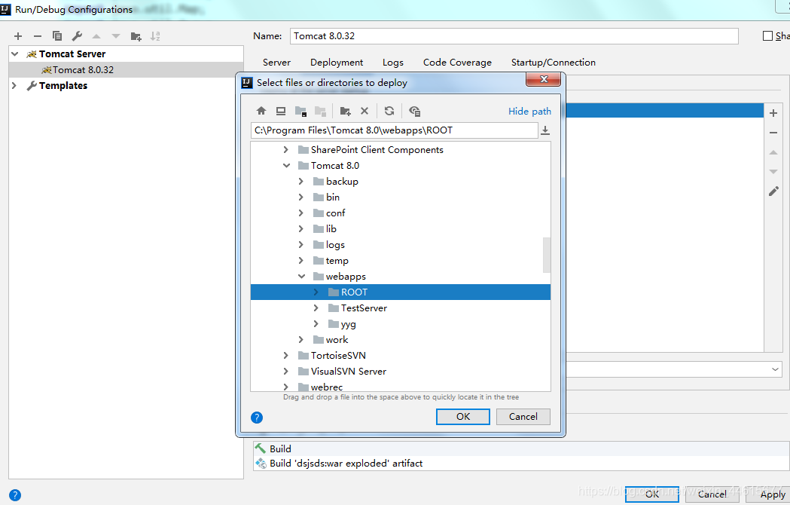Move deployment item down on right side

[x=773, y=172]
